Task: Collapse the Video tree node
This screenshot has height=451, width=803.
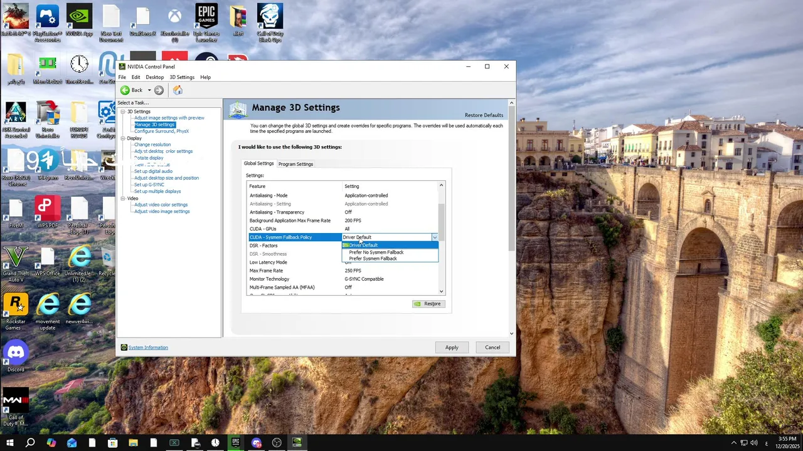Action: tap(123, 199)
